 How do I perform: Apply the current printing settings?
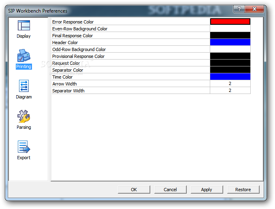207,190
